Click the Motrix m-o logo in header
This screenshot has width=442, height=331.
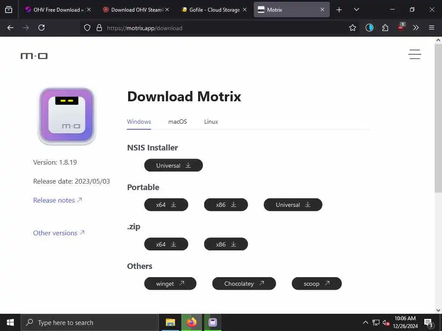[34, 56]
